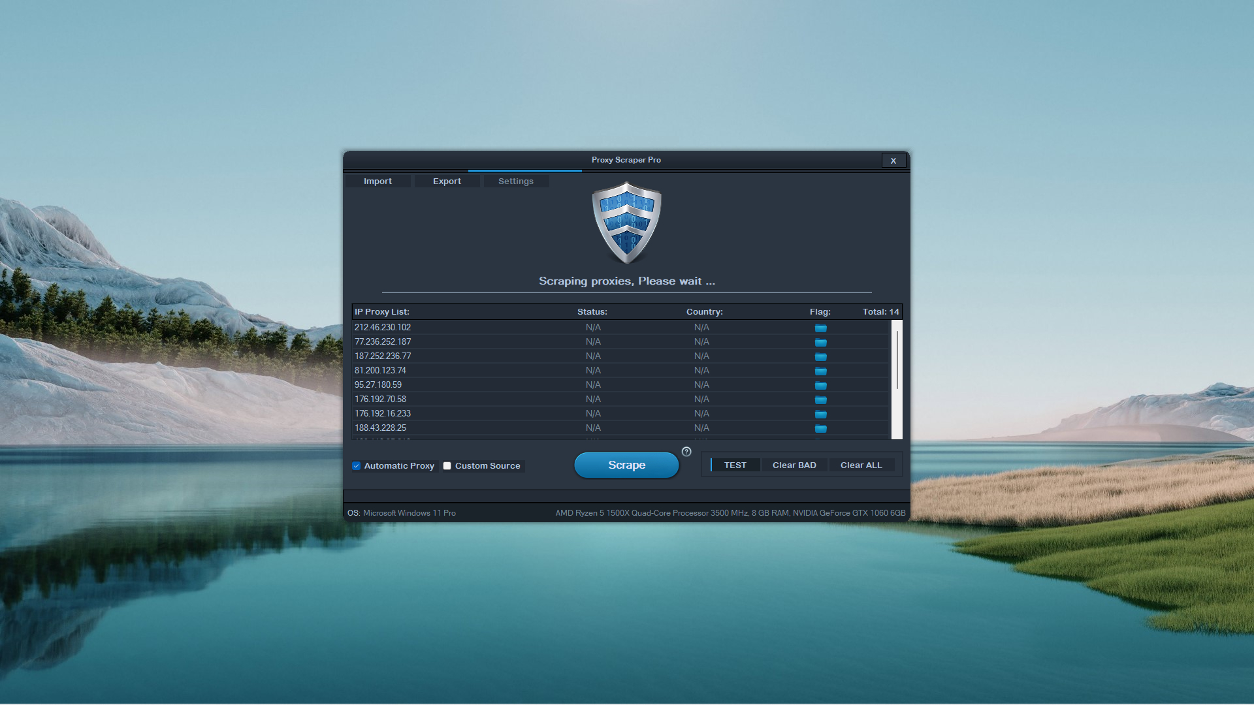Click Clear ALL button
Screen dimensions: 1254x705
[861, 465]
